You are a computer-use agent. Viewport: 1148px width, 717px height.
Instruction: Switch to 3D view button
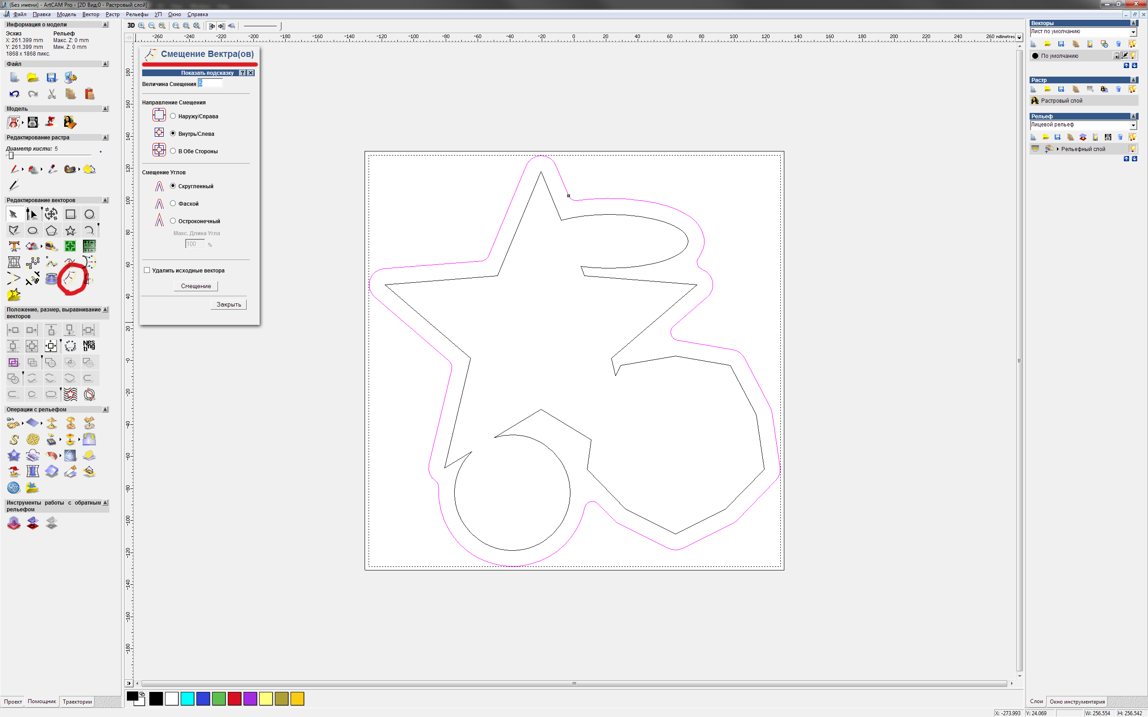[x=131, y=26]
